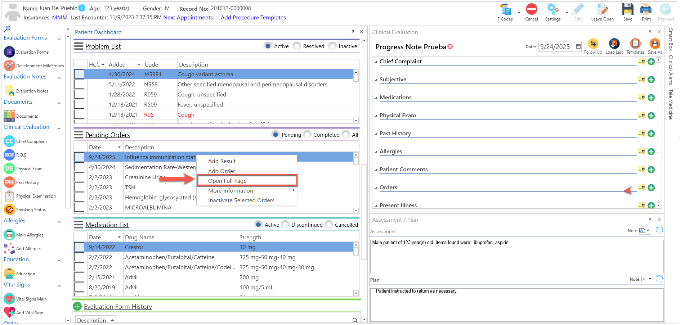This screenshot has width=680, height=325.
Task: Click the Save As icon
Action: click(655, 44)
